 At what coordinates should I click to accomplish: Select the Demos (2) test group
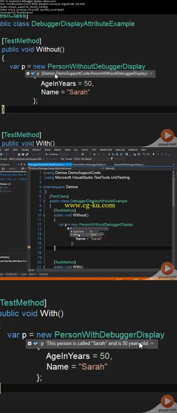point(6,184)
